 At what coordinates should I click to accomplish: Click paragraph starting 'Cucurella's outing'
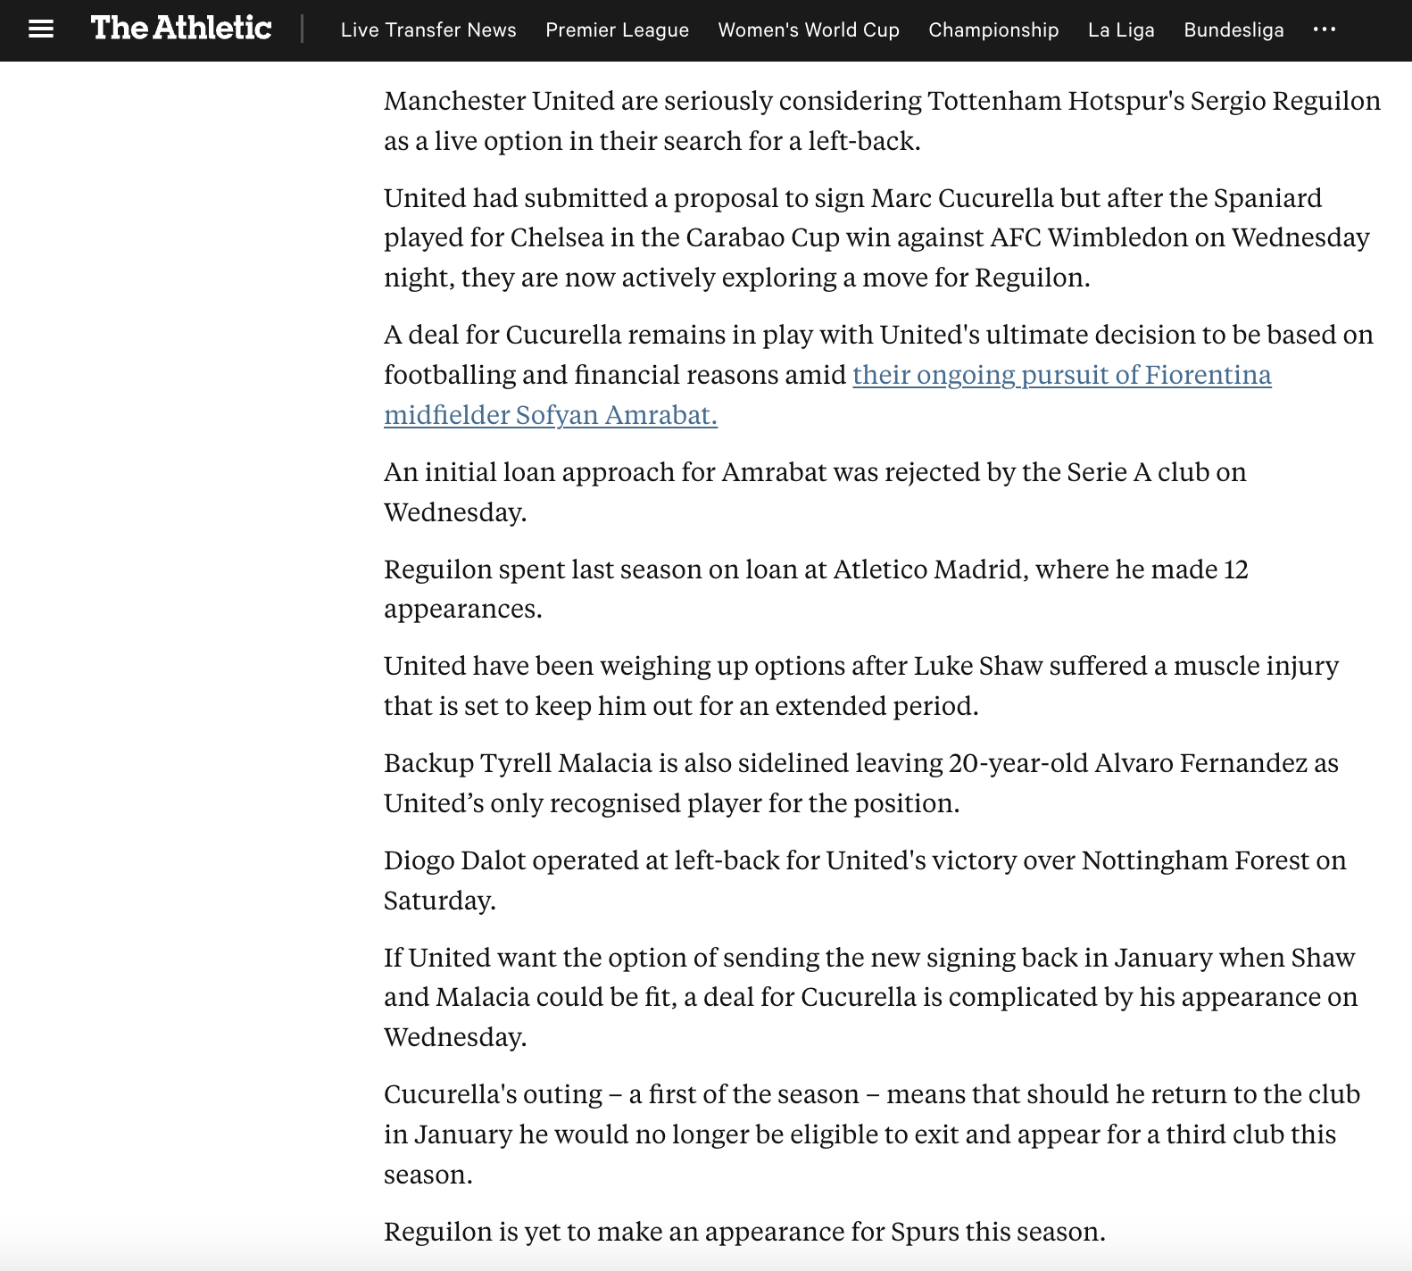point(872,1134)
